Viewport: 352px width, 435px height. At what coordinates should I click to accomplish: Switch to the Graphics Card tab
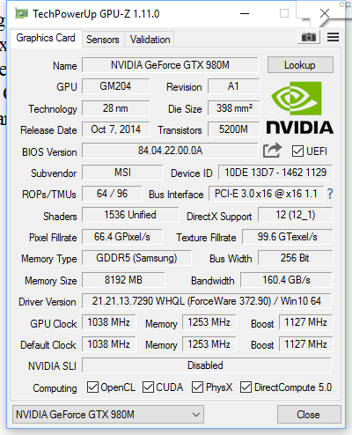click(x=46, y=38)
